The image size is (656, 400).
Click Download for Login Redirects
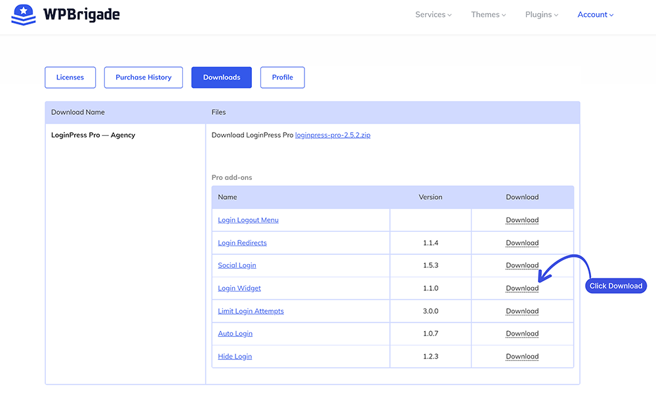click(522, 243)
